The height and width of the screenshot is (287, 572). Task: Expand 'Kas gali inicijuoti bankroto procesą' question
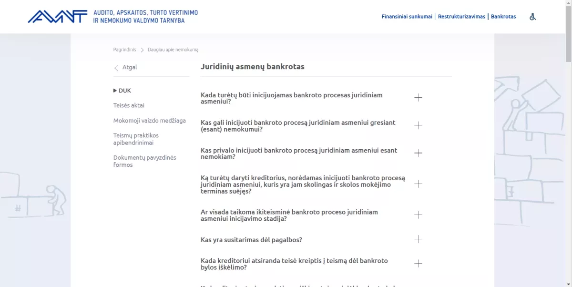tap(419, 125)
